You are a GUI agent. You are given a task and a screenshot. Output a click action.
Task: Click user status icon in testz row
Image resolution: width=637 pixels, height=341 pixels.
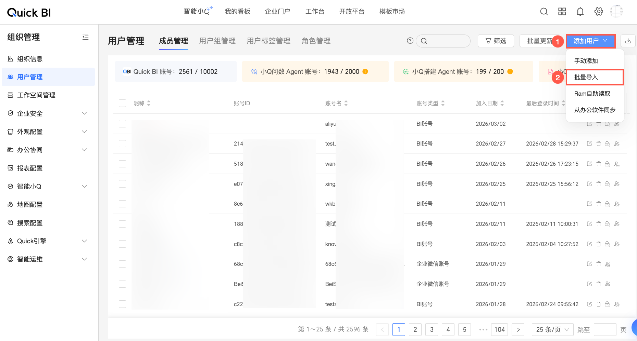617,304
